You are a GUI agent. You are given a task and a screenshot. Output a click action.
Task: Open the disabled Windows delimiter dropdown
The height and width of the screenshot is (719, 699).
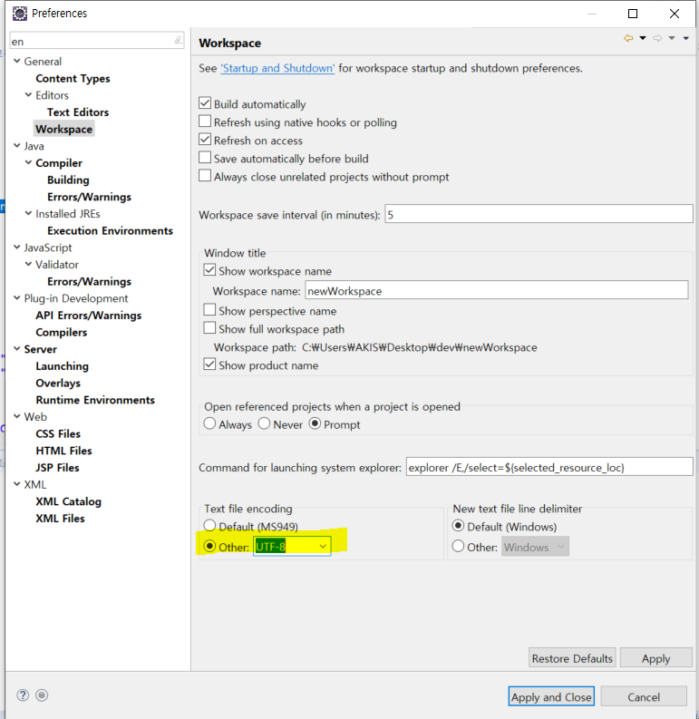535,546
